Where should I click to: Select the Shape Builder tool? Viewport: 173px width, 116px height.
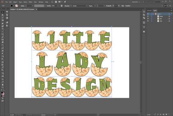3,56
